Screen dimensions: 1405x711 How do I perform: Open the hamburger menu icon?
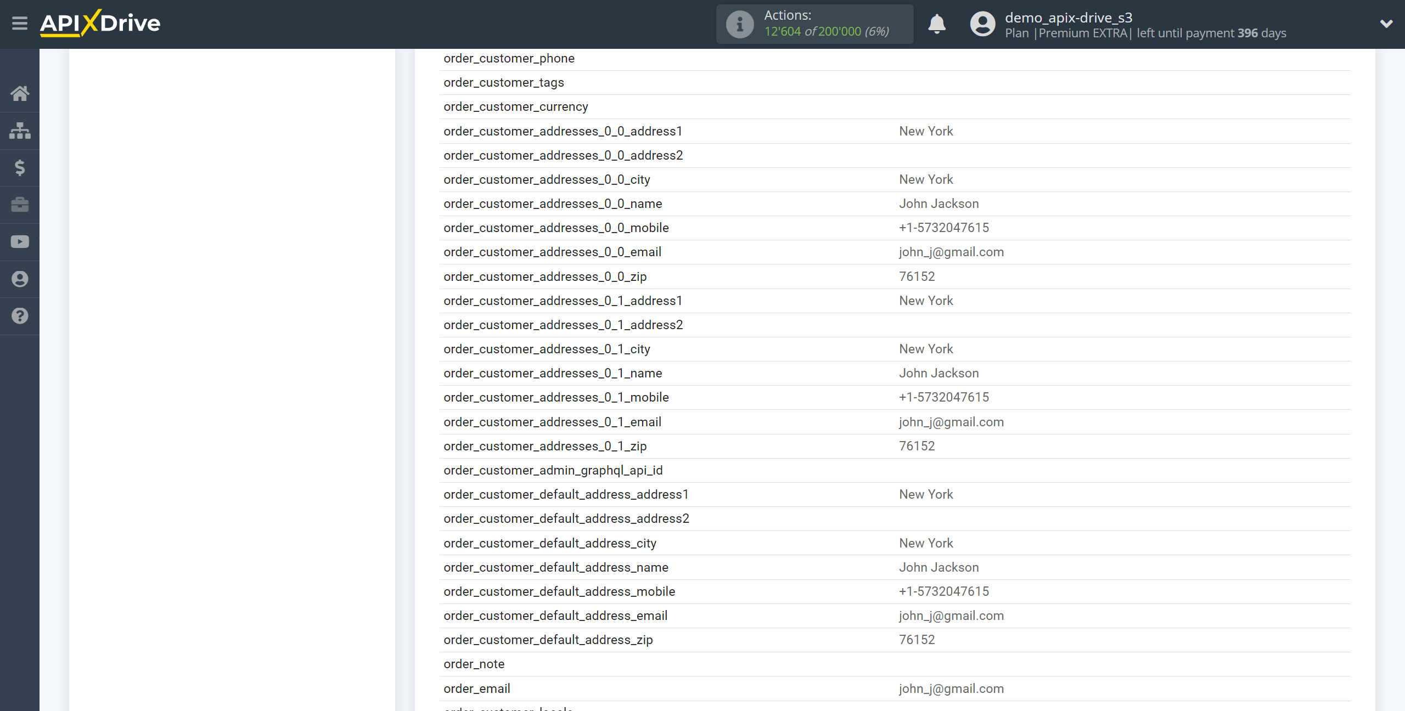coord(20,23)
